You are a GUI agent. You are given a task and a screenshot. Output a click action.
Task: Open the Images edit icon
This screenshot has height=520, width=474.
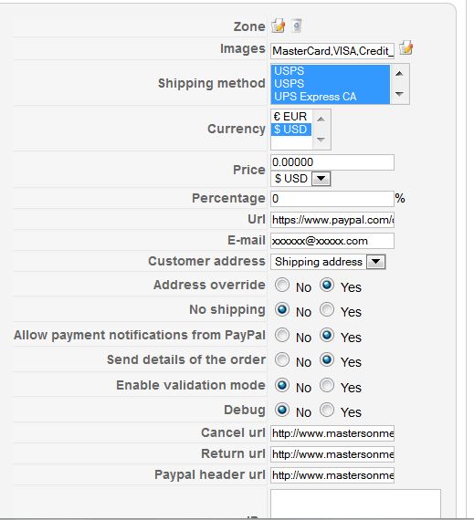406,48
